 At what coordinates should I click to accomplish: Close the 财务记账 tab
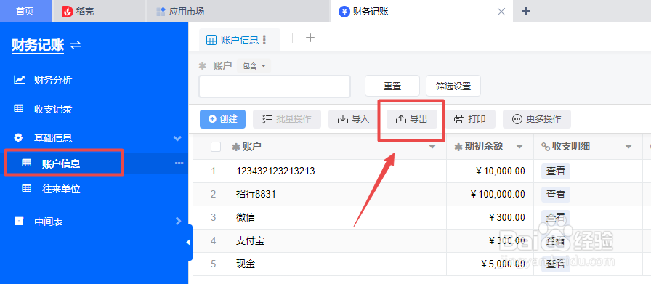pyautogui.click(x=501, y=12)
